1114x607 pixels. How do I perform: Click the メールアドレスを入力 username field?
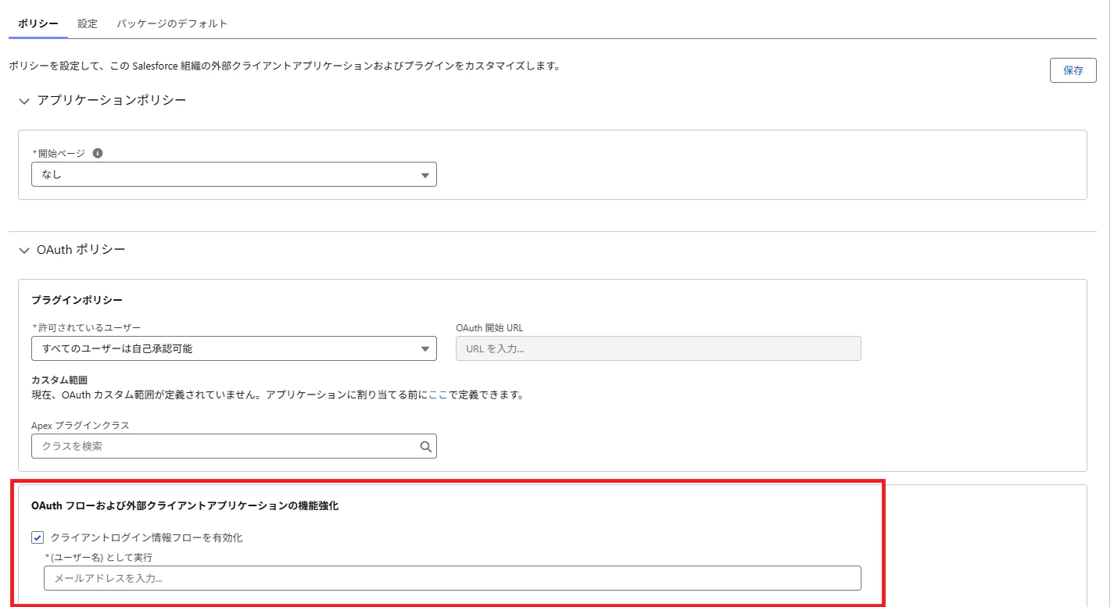click(x=453, y=578)
